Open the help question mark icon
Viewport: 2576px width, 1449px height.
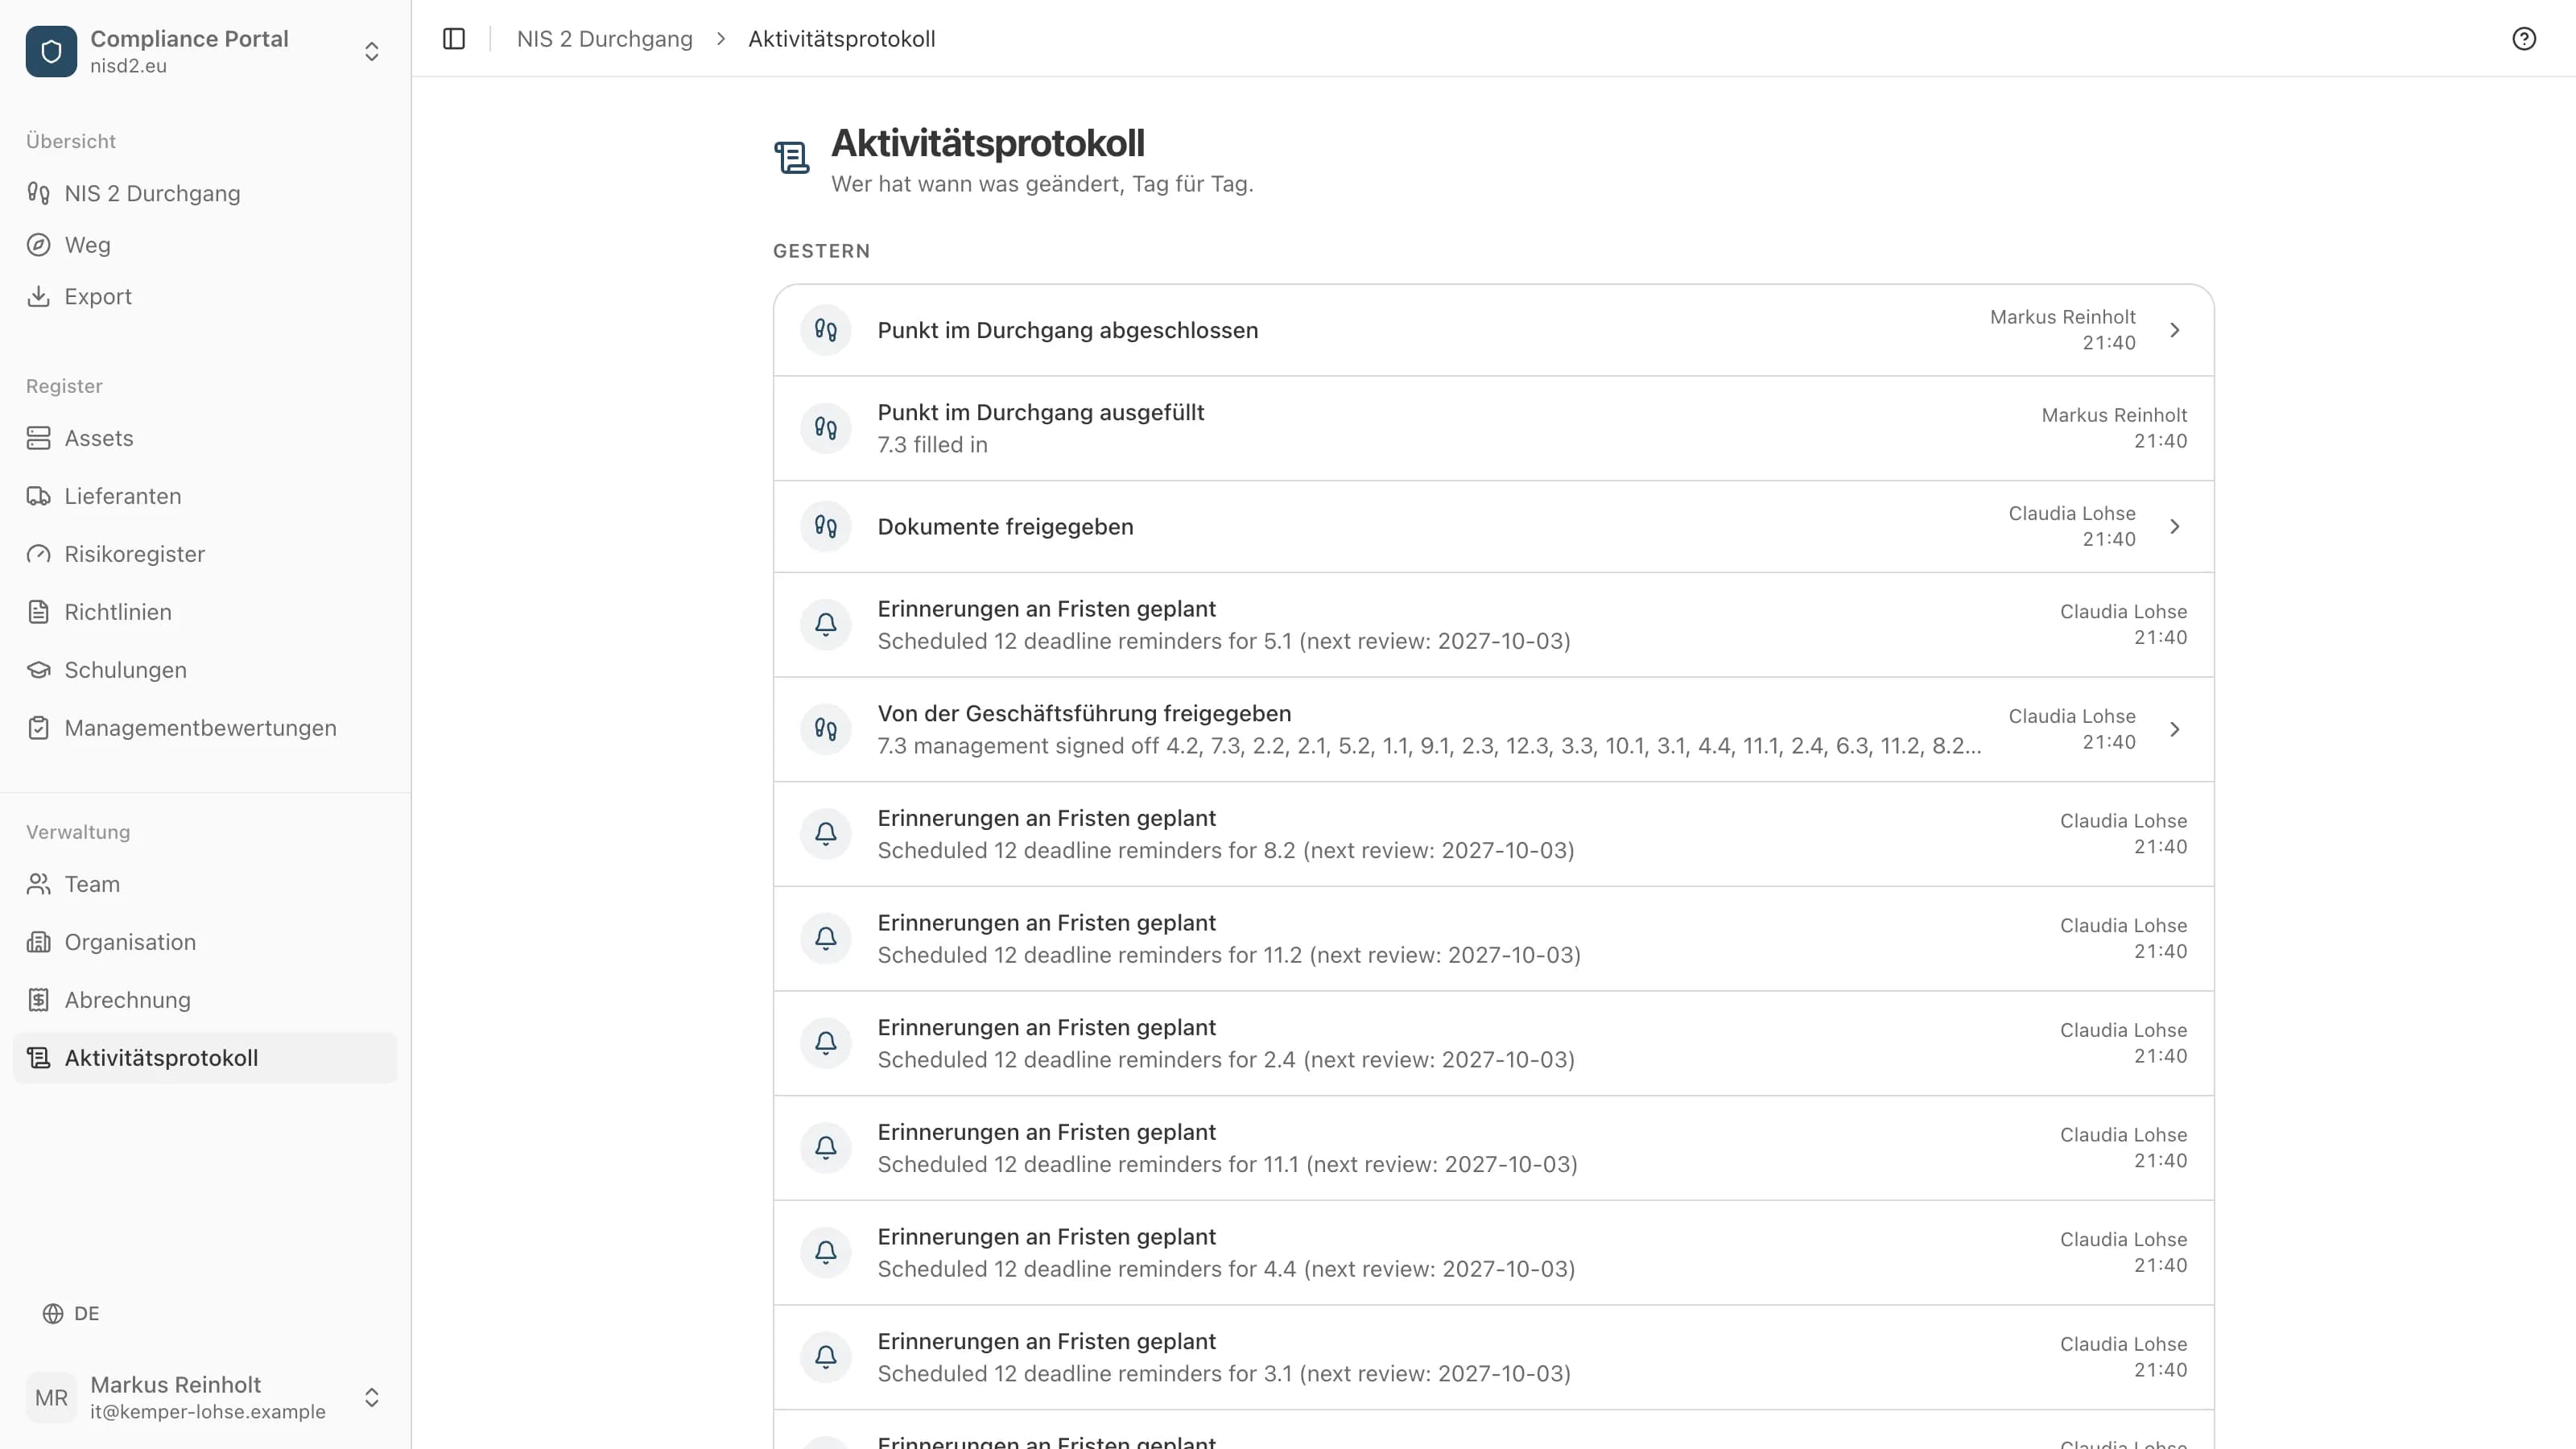(2524, 38)
